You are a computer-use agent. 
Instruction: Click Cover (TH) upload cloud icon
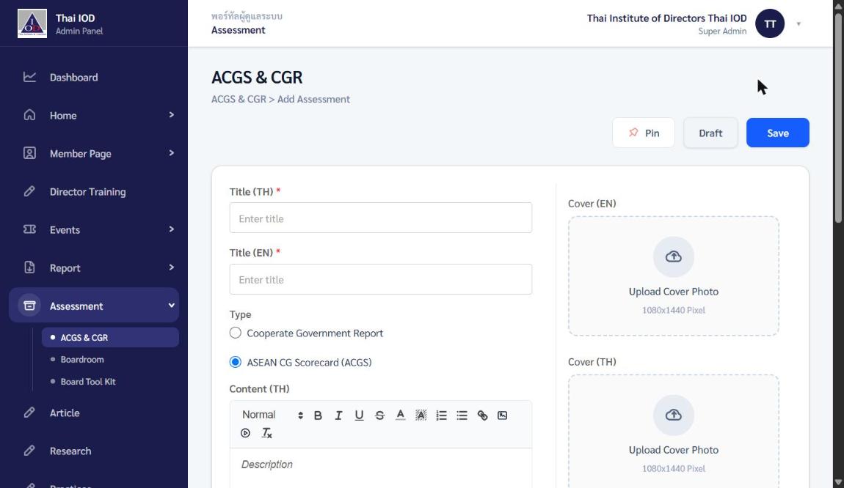(x=674, y=415)
